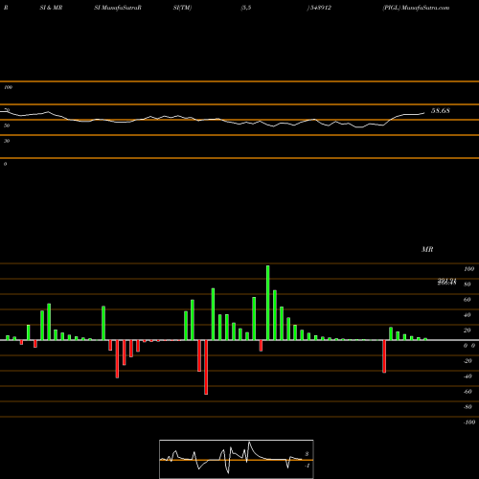Click the MR axis label -100
479x479 pixels.
(469, 422)
